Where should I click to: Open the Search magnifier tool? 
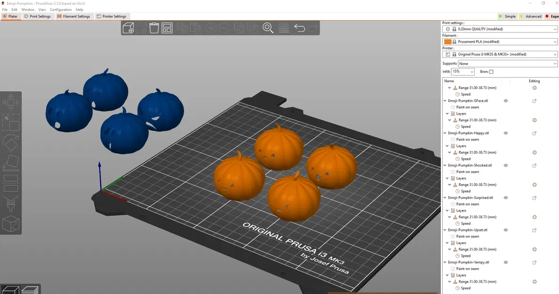point(268,28)
